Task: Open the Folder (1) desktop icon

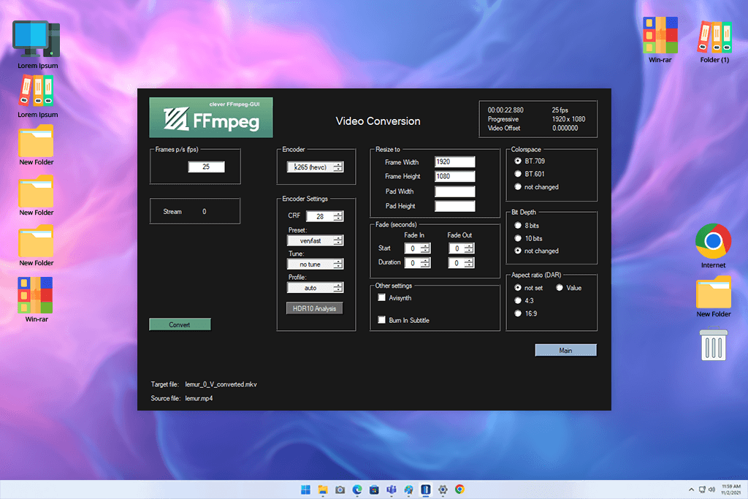Action: [x=714, y=42]
